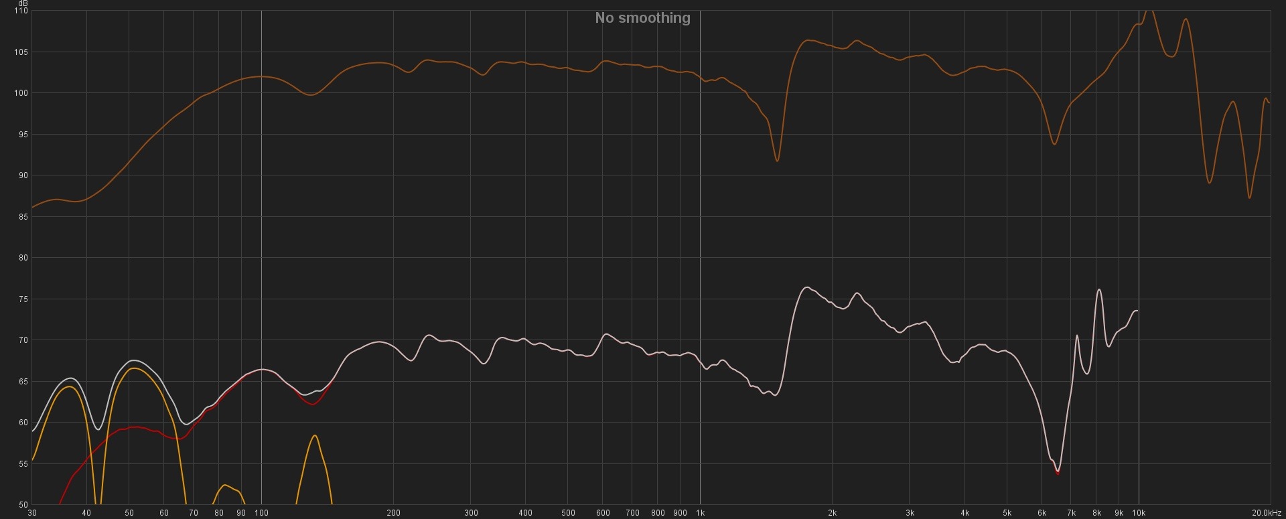Click the 90 dB axis value

click(23, 175)
